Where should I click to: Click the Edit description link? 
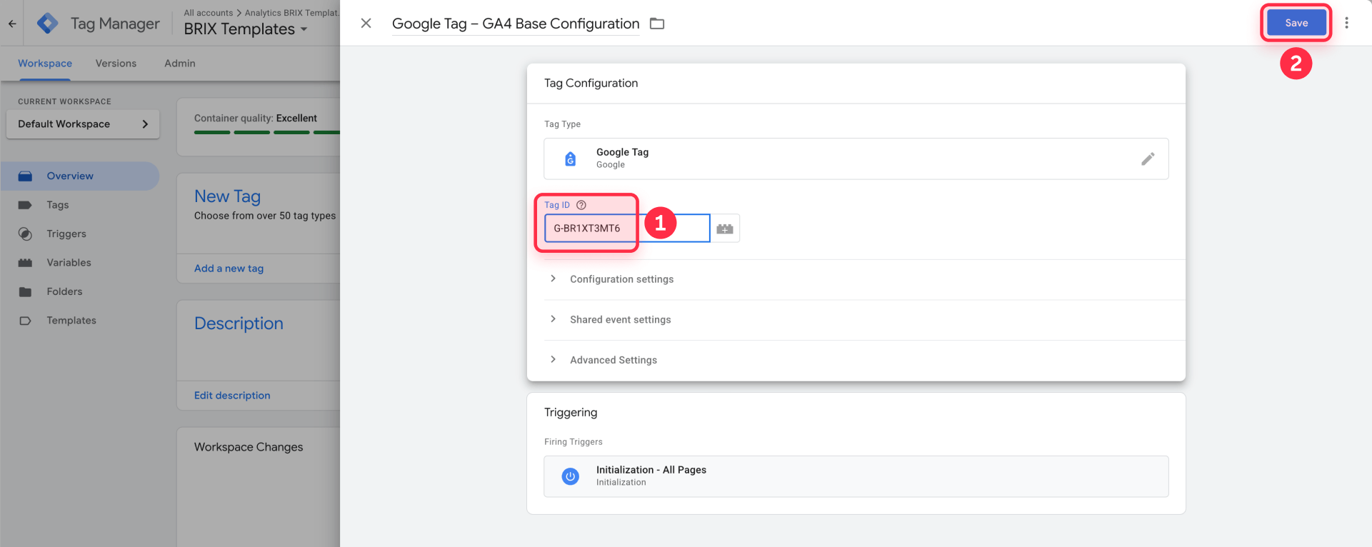(x=232, y=396)
